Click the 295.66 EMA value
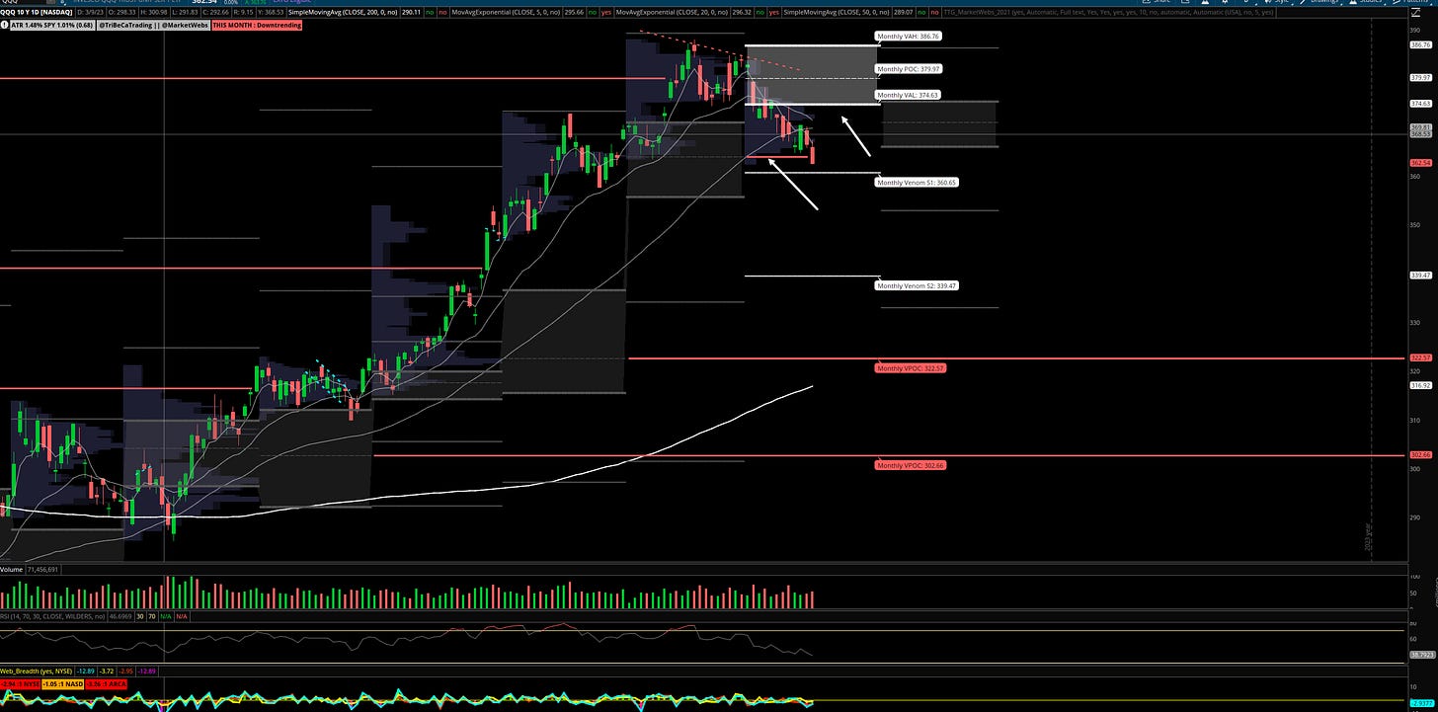1438x712 pixels. [x=574, y=12]
